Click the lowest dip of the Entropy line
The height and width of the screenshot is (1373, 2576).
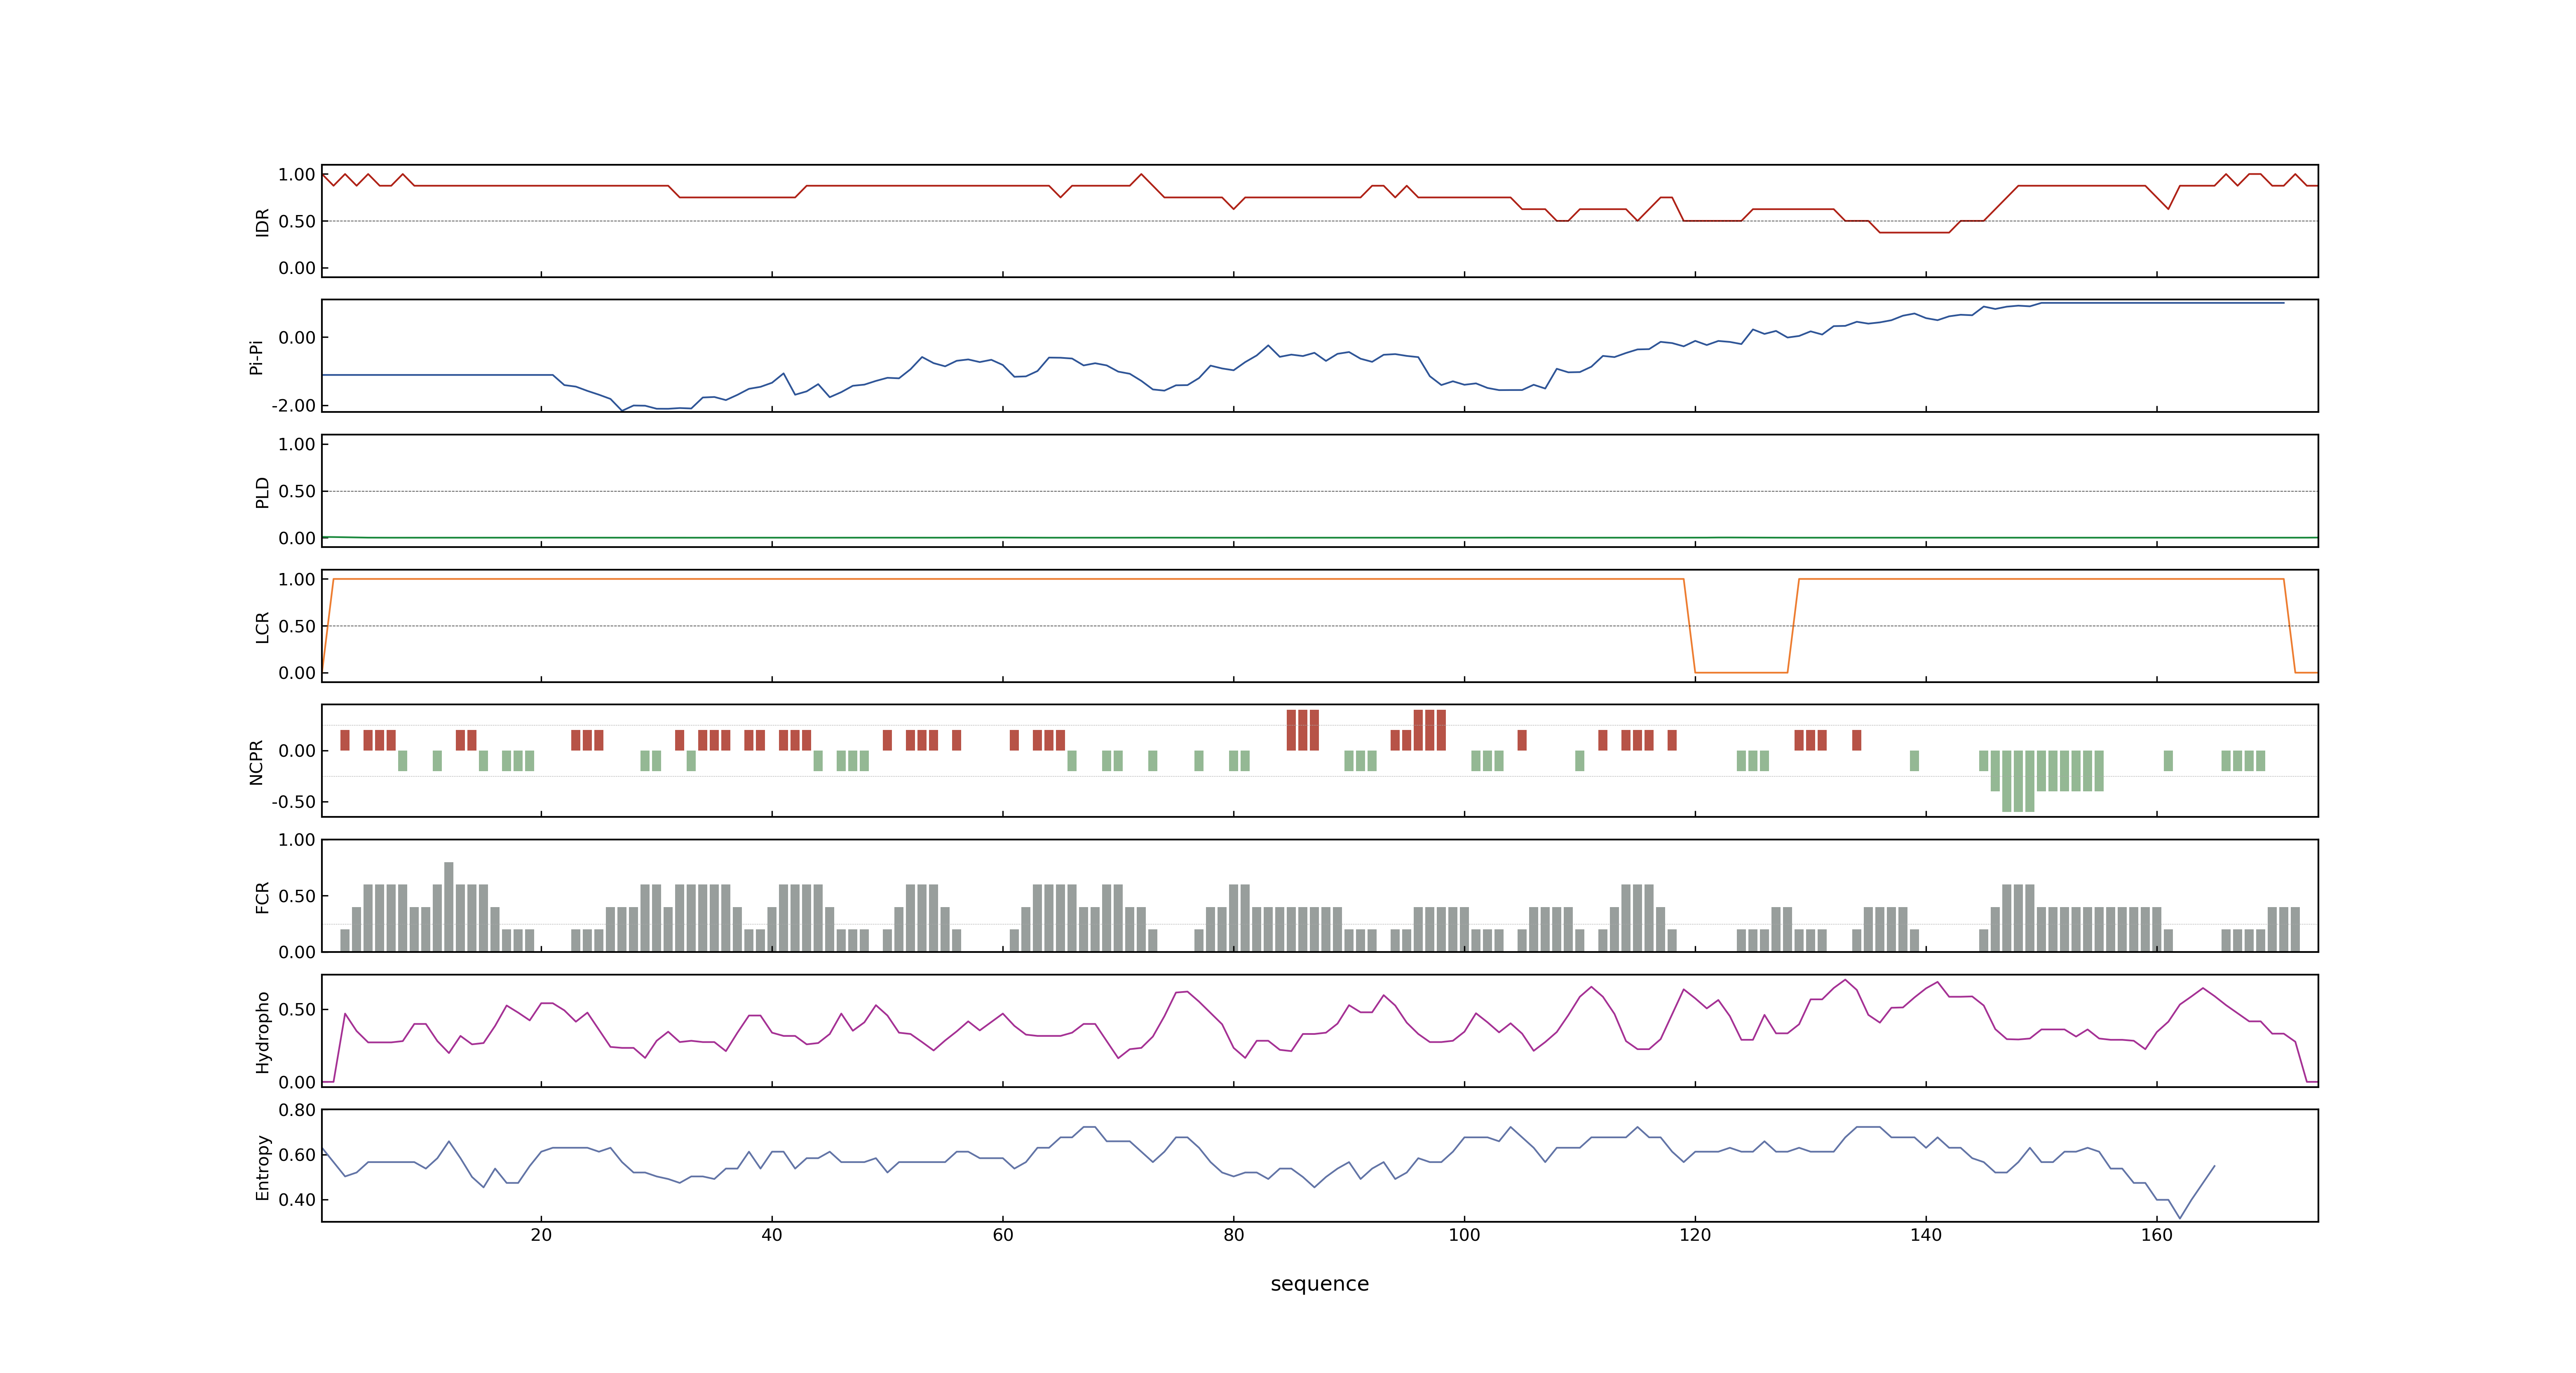tap(2180, 1217)
